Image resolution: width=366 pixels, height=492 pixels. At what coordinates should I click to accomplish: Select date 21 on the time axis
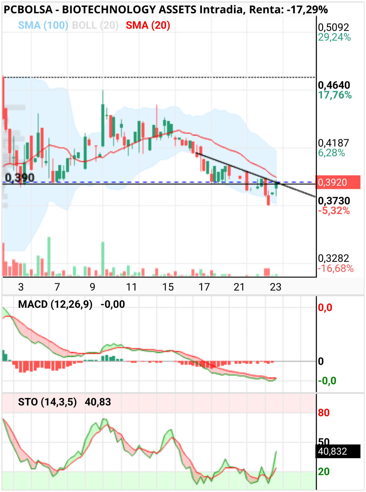[239, 287]
